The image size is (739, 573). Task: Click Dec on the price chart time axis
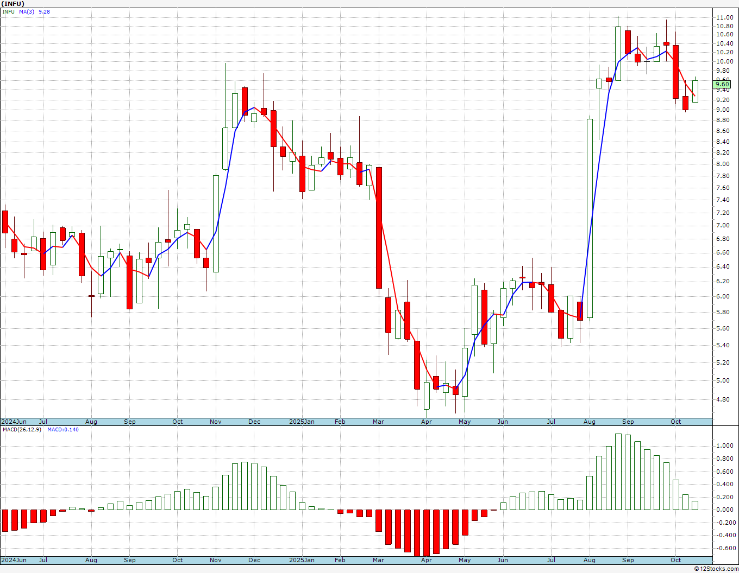click(254, 422)
